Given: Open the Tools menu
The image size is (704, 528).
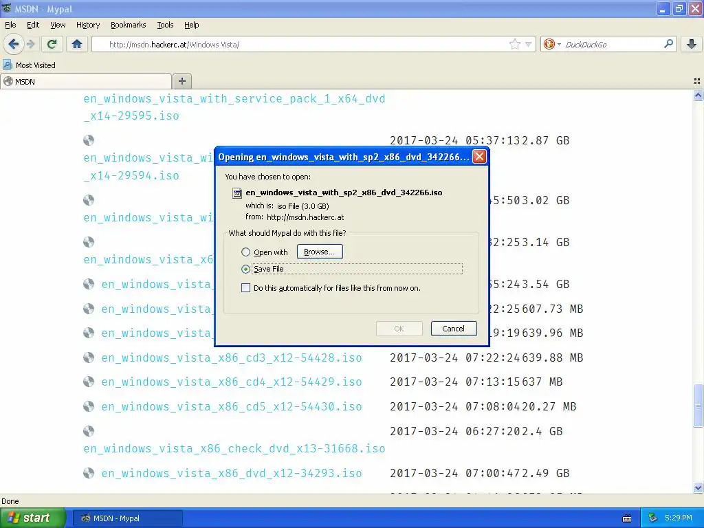Looking at the screenshot, I should point(165,25).
